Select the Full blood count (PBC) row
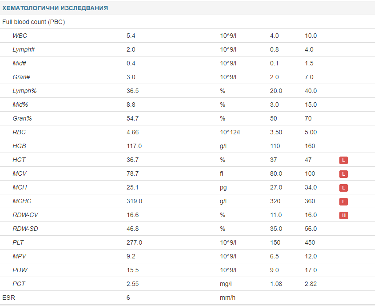The image size is (386, 306). pos(34,22)
